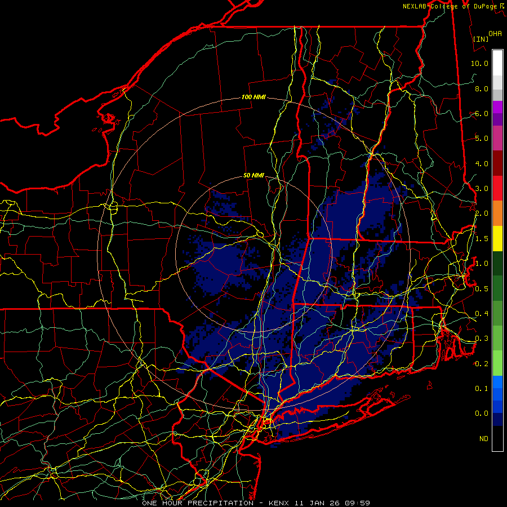Click the legend value 4.0
This screenshot has height=507, width=507.
tap(482, 163)
